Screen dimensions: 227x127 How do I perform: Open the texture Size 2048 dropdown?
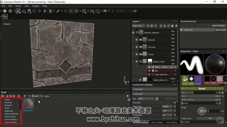point(146,99)
